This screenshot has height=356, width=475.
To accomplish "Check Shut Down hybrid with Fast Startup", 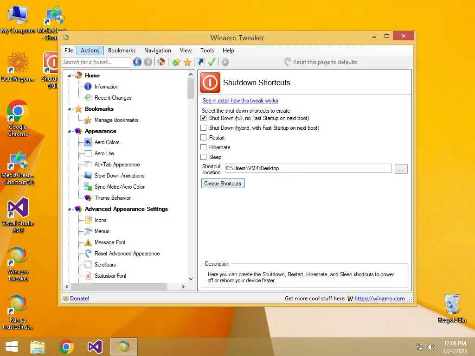I will (204, 128).
